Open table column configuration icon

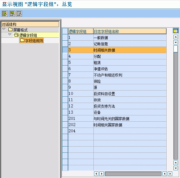[x=176, y=31]
